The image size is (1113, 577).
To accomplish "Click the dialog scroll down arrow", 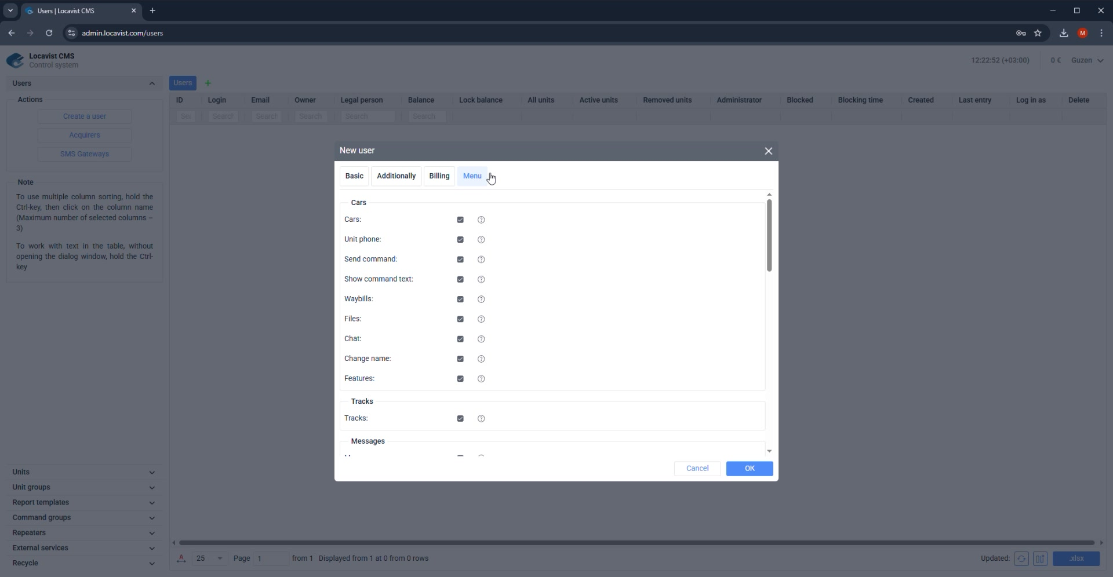I will pyautogui.click(x=769, y=451).
